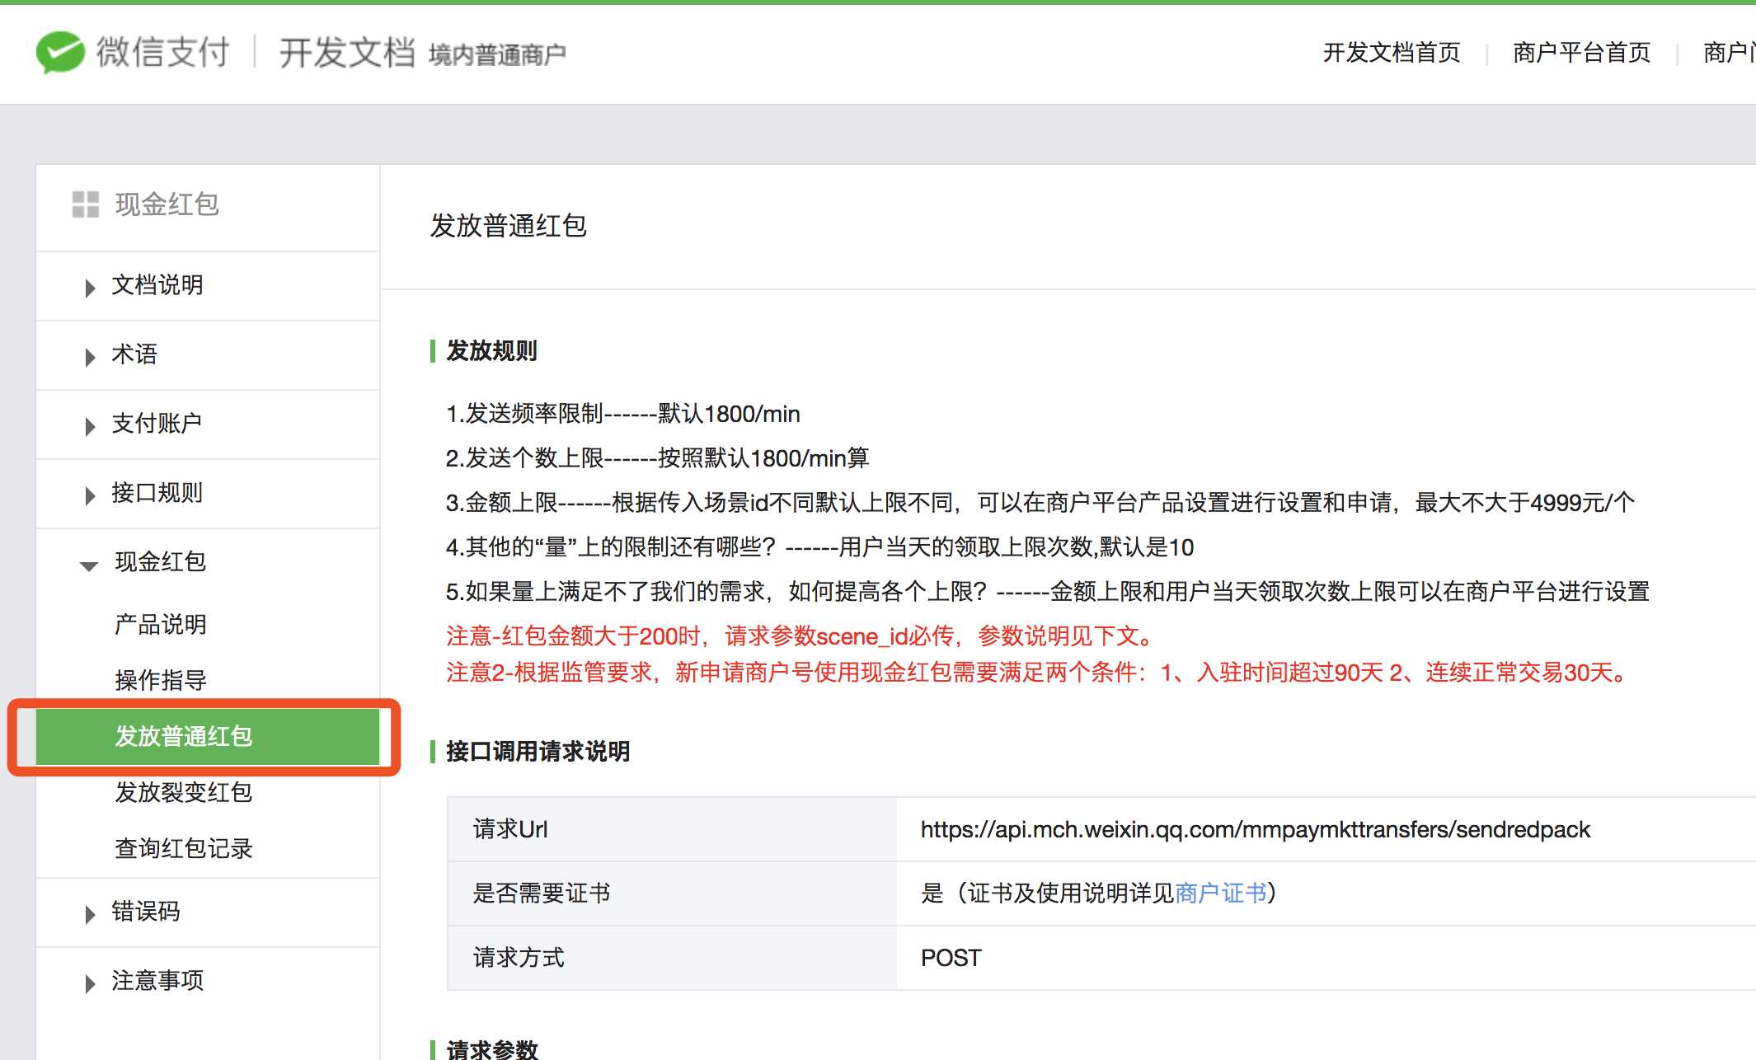Open the 产品说明 sidebar item
Screen dimensions: 1756x1060
coord(161,624)
